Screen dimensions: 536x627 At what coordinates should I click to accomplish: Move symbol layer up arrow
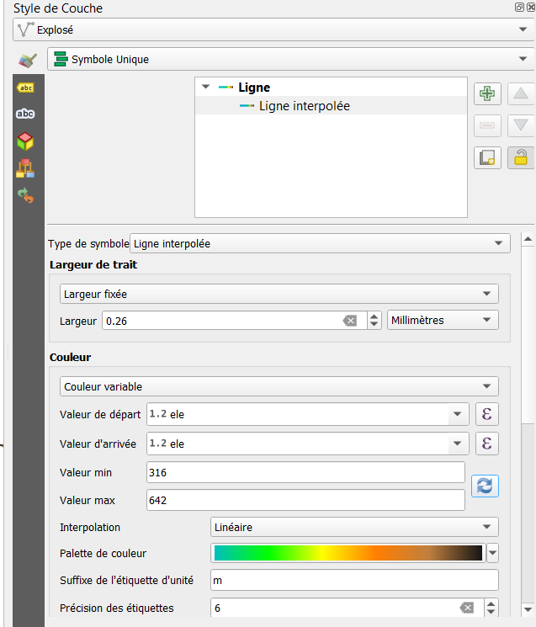click(521, 94)
